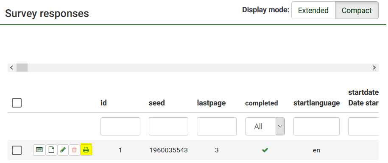Open the completed filter dropdown showing All
The width and height of the screenshot is (388, 163).
point(265,127)
